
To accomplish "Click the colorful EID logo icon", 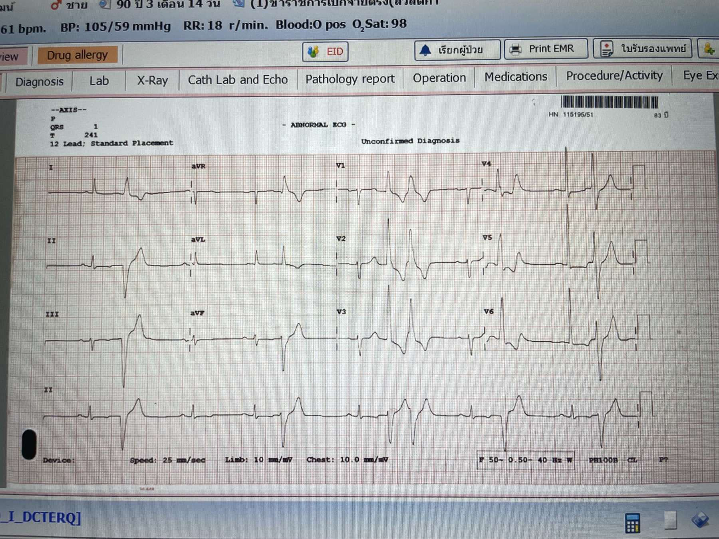I will click(313, 52).
